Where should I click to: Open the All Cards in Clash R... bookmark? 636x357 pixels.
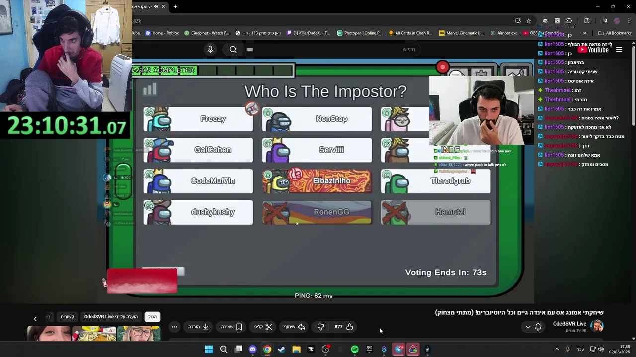(x=410, y=33)
